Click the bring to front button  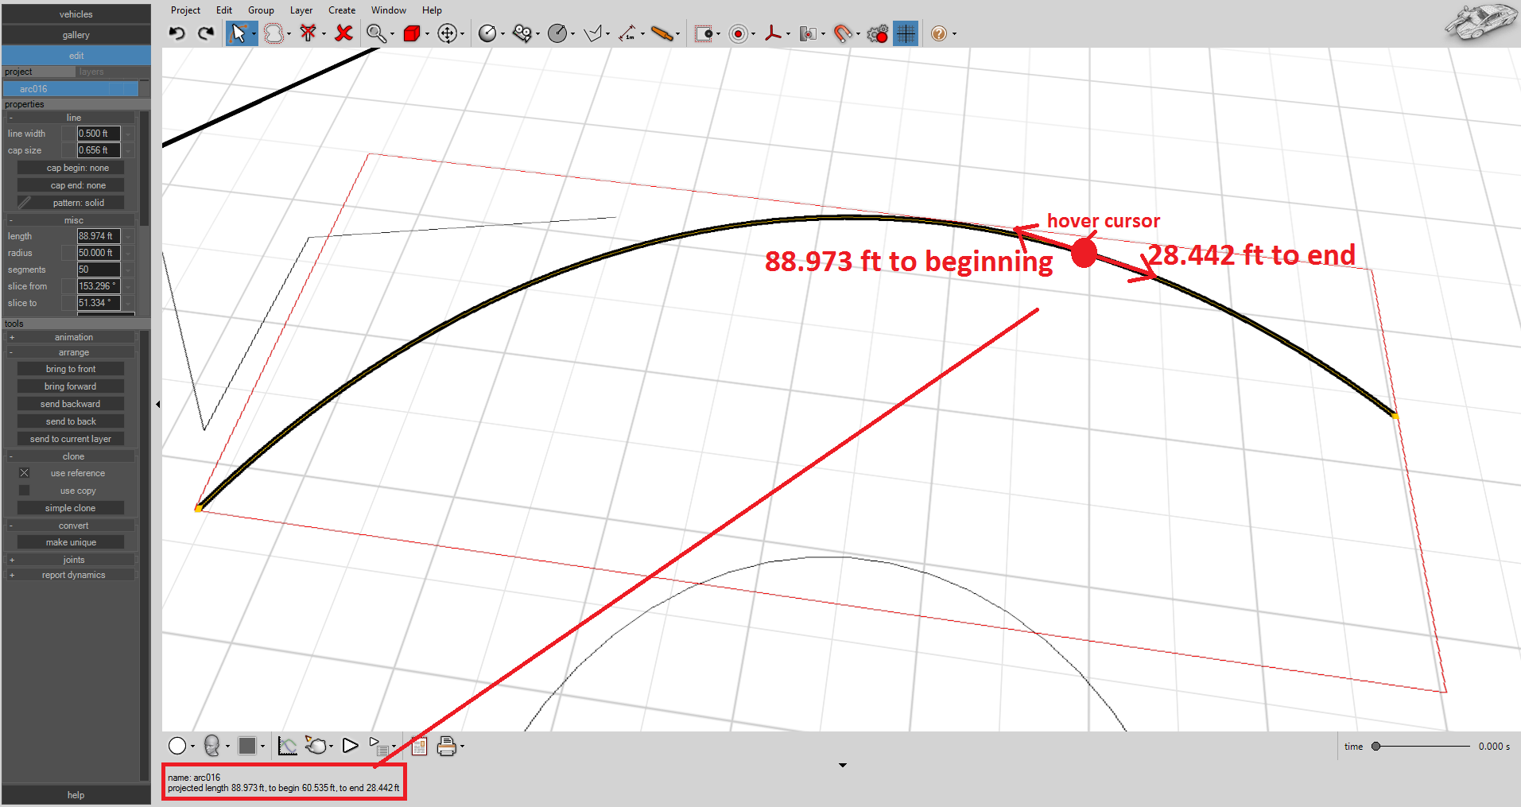(x=71, y=369)
